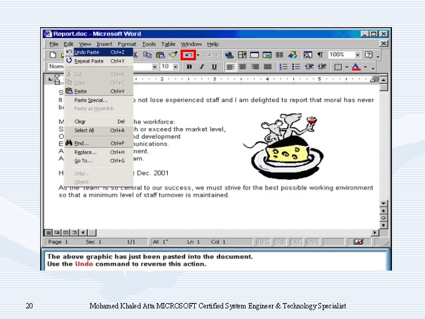Image resolution: width=425 pixels, height=319 pixels.
Task: Click the Increase Indent icon
Action: 322,67
